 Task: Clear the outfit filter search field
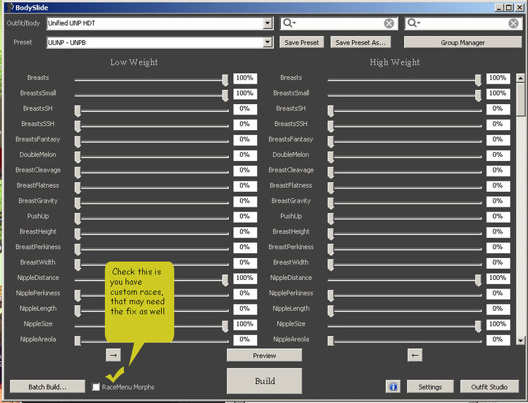(389, 23)
